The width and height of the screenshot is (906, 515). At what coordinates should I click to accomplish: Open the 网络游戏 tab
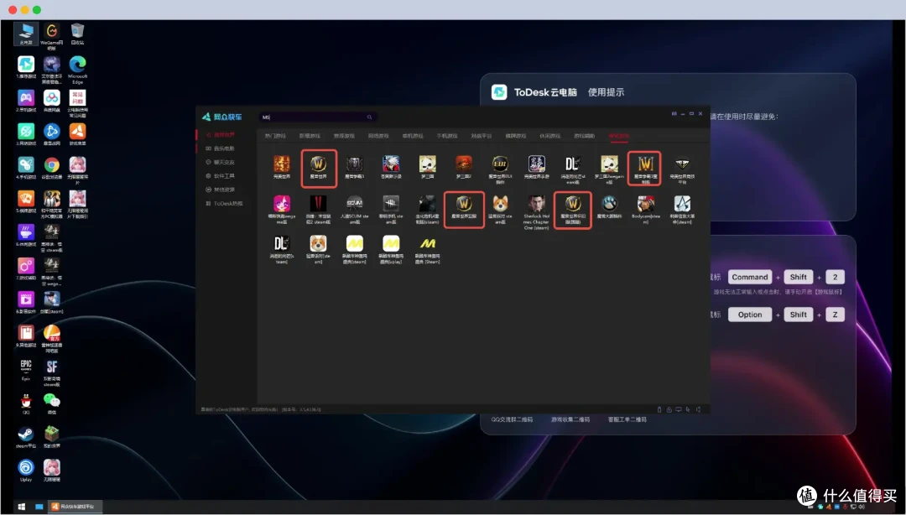tap(378, 136)
